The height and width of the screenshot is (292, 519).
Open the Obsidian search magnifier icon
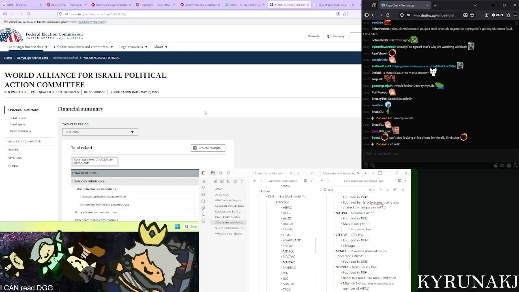(x=221, y=173)
